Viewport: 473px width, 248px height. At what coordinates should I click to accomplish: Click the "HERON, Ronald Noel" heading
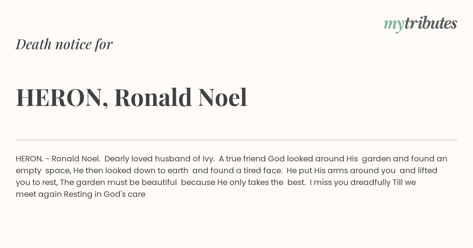coord(132,98)
